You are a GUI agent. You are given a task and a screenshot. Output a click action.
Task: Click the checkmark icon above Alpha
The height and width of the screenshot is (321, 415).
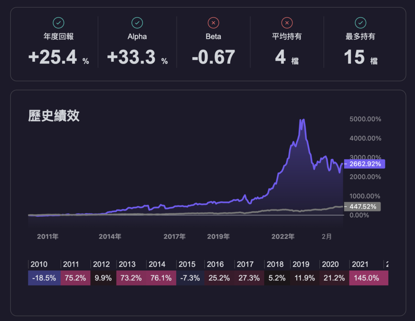click(137, 23)
